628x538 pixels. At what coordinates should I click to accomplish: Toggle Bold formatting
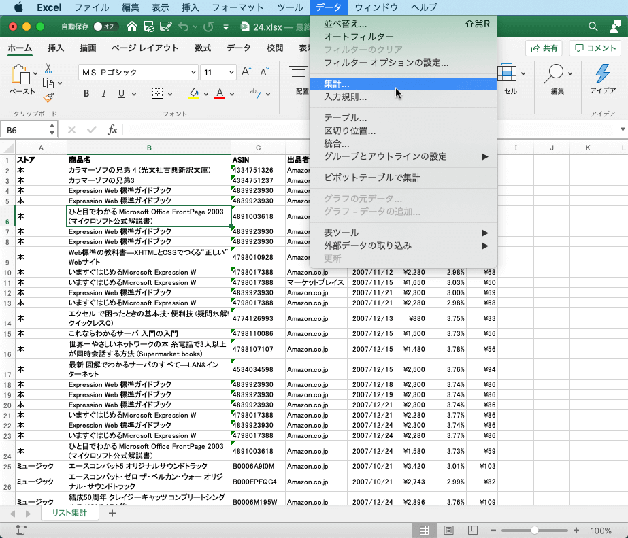click(x=86, y=94)
